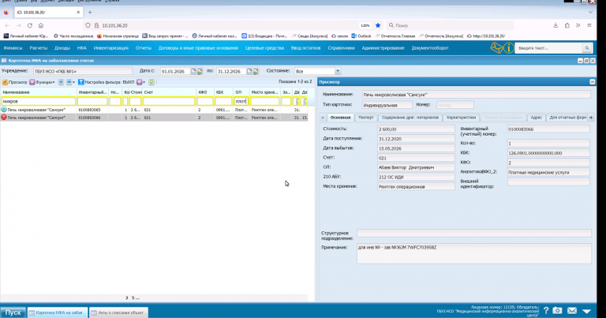The width and height of the screenshot is (606, 318).
Task: Click the inventory number cell 0100083065
Action: [92, 110]
